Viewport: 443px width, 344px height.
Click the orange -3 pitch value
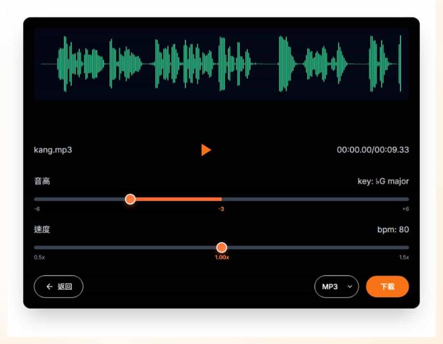221,209
